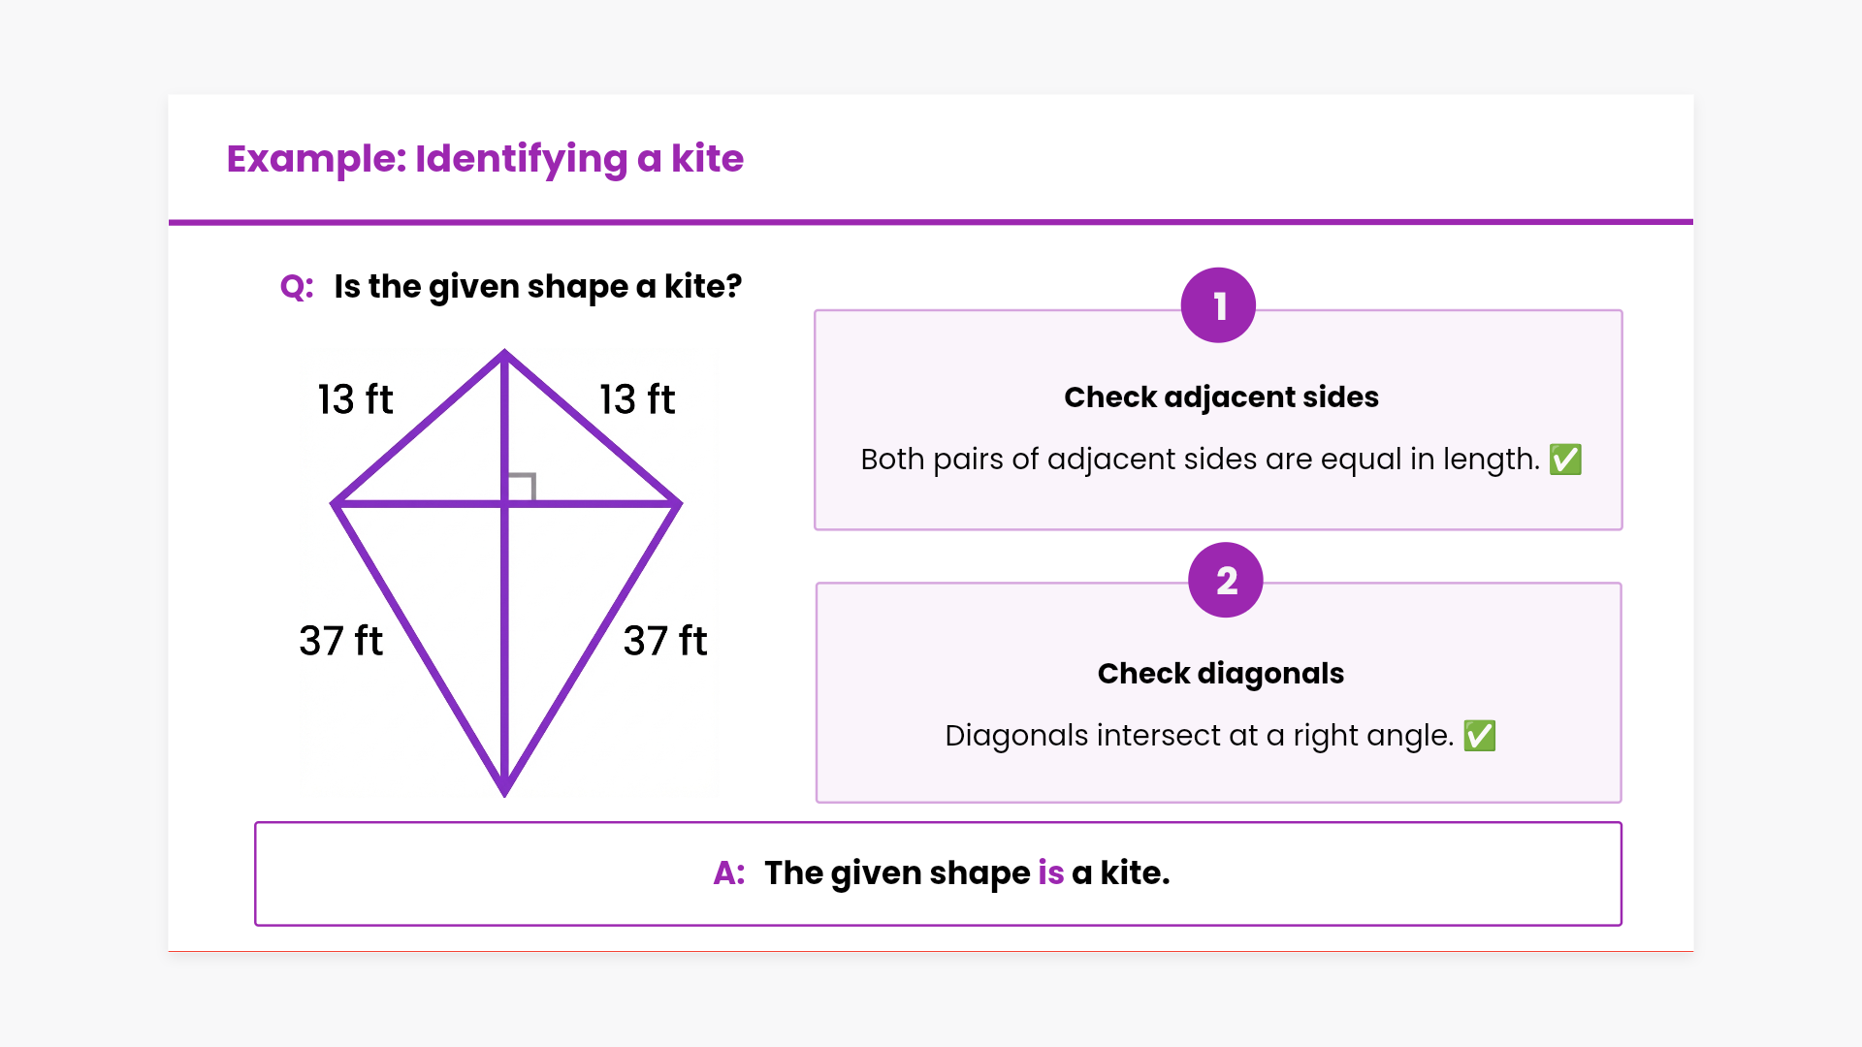
Task: Click the step 2 number circle
Action: click(1225, 580)
